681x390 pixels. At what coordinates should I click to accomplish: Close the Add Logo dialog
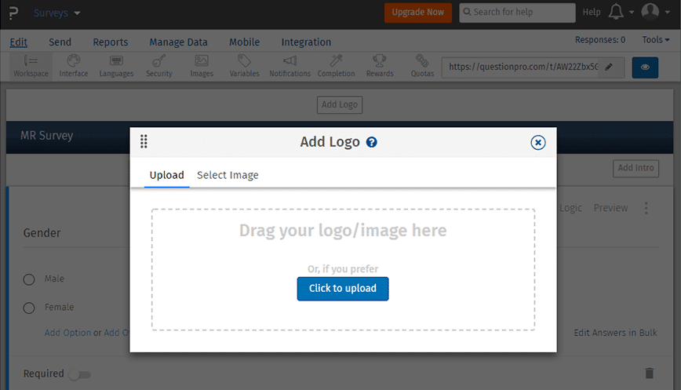(x=537, y=143)
